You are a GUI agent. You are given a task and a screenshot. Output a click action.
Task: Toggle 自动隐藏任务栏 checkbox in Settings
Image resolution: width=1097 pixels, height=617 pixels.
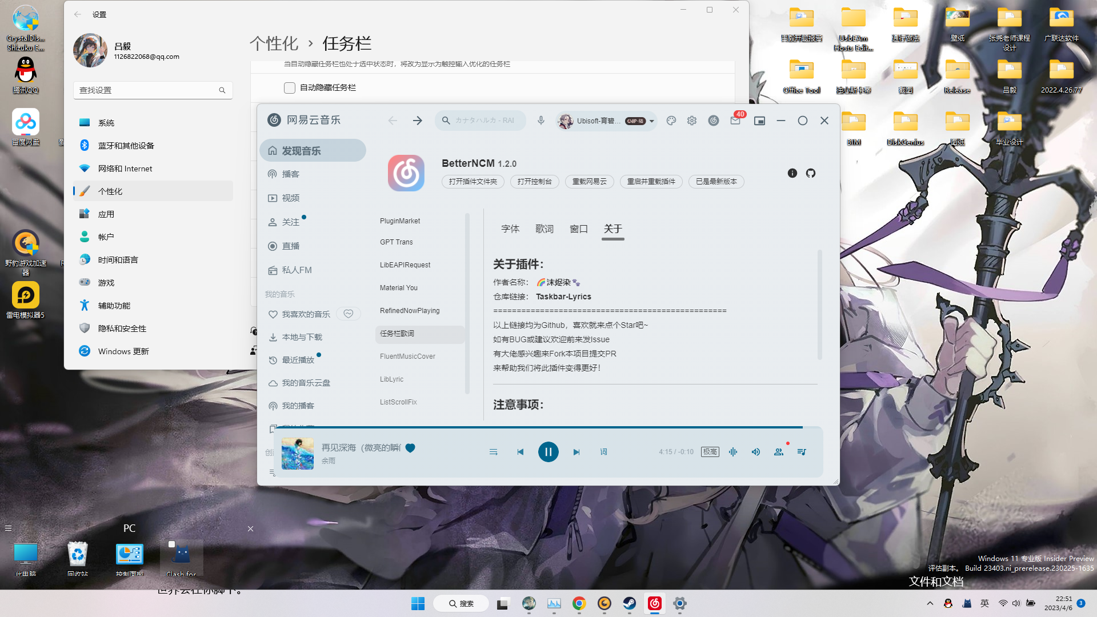coord(290,87)
